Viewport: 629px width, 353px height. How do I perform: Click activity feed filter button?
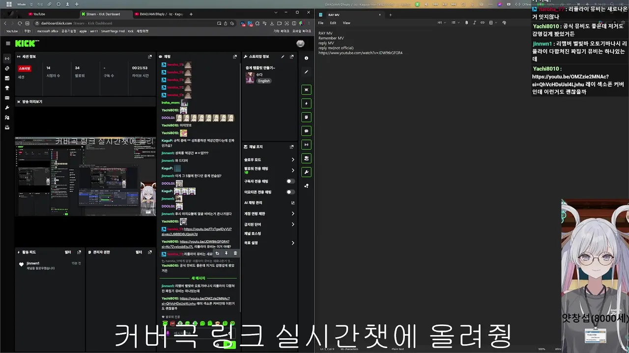point(68,252)
